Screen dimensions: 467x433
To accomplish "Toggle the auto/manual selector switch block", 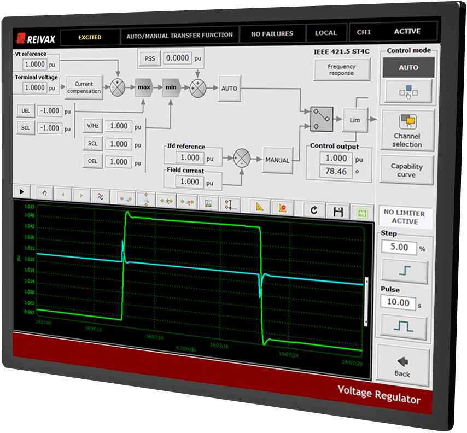I will 322,119.
